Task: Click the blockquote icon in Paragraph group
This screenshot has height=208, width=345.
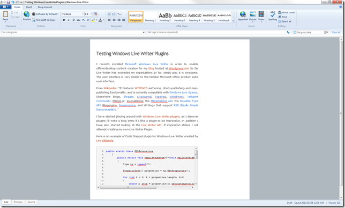Action: coord(119,14)
